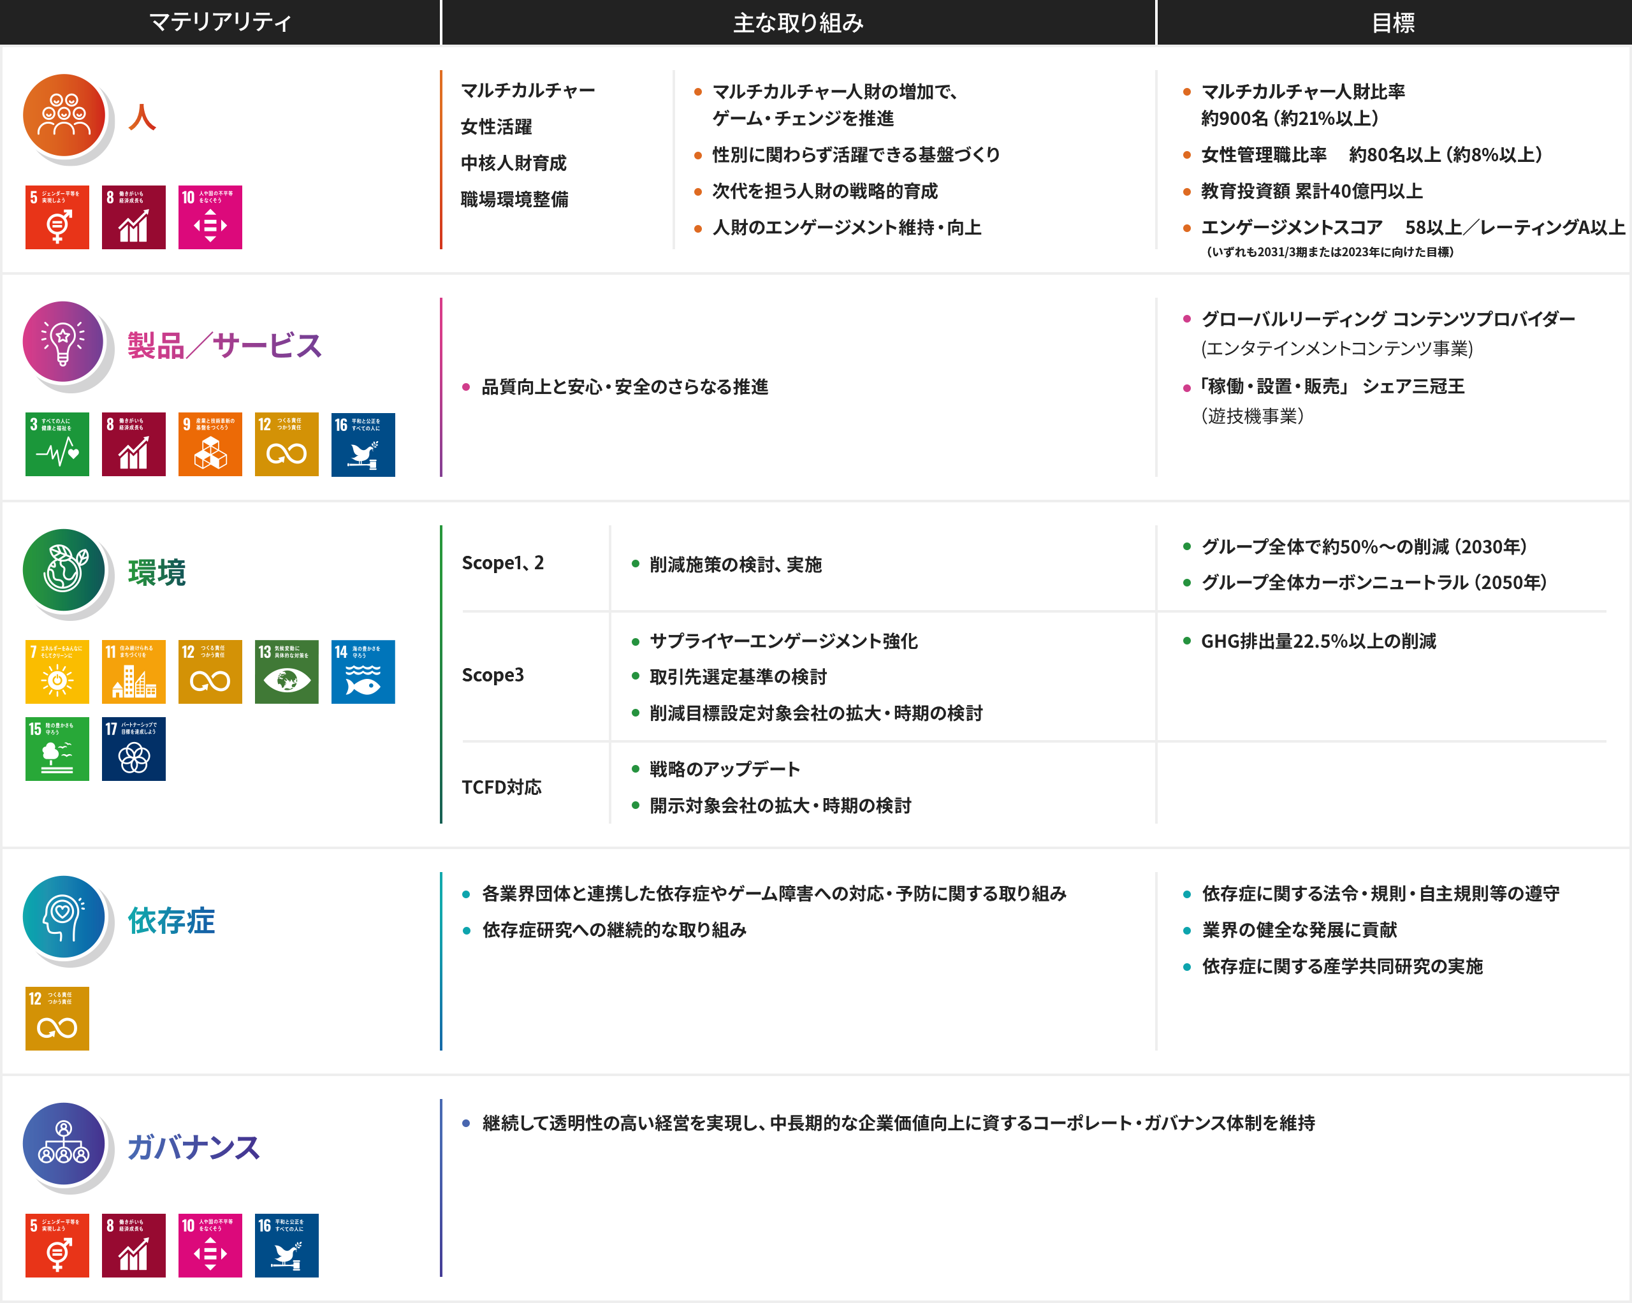Click 削減施策の検討、実施 bullet
Image resolution: width=1632 pixels, height=1303 pixels.
(x=736, y=564)
